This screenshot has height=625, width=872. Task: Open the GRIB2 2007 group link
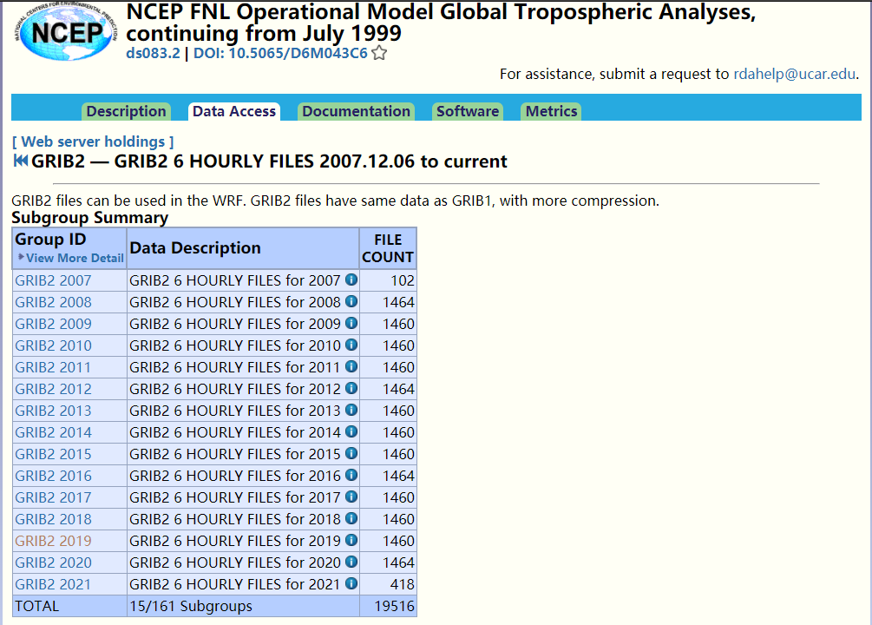[54, 280]
